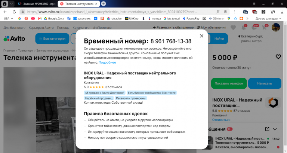Show more bookmarks with the double-chevron
Screen dimensions: 287x153
[x=247, y=18]
